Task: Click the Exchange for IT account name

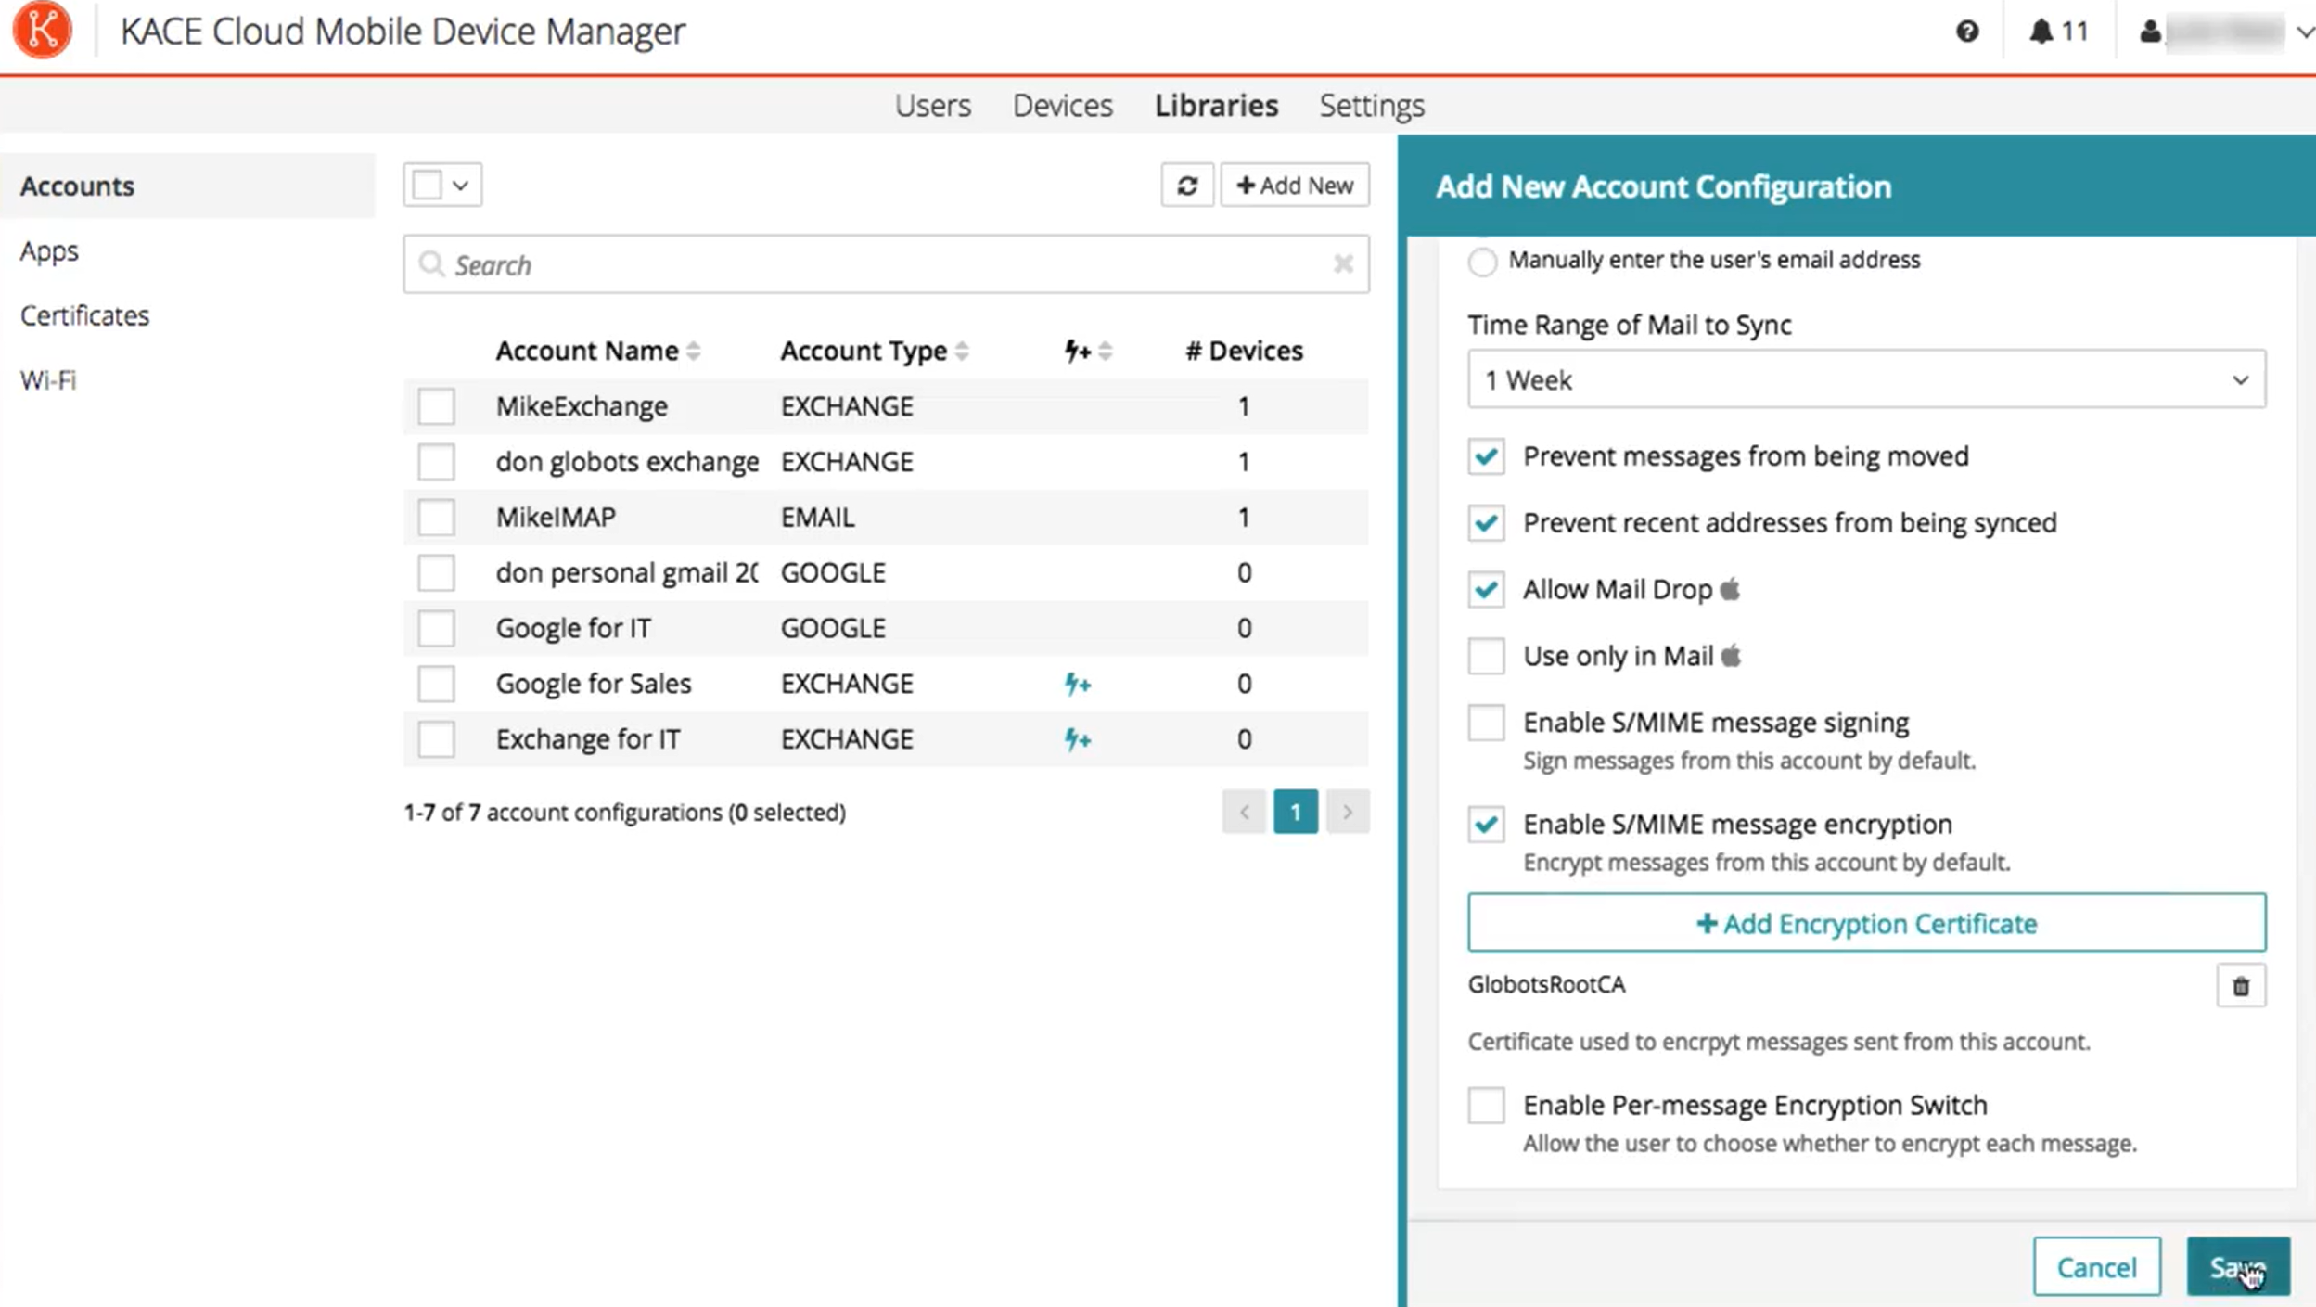Action: tap(588, 739)
